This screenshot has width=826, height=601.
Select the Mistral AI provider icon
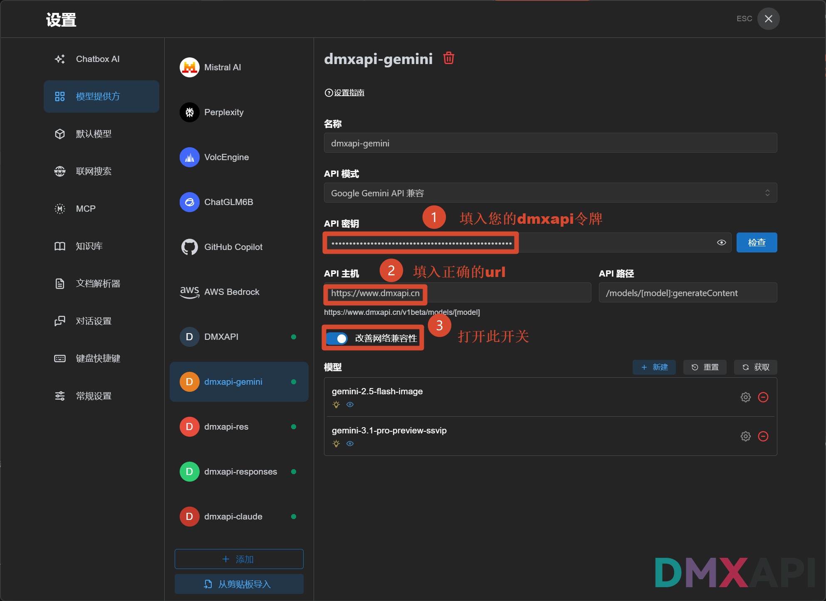coord(190,67)
